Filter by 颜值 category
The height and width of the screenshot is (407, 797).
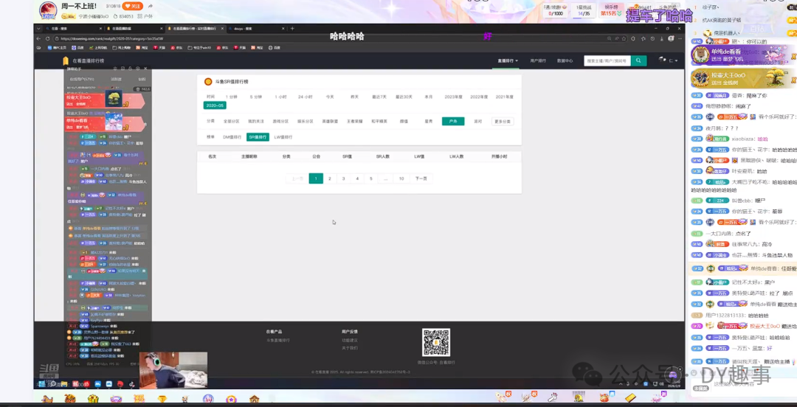[404, 122]
